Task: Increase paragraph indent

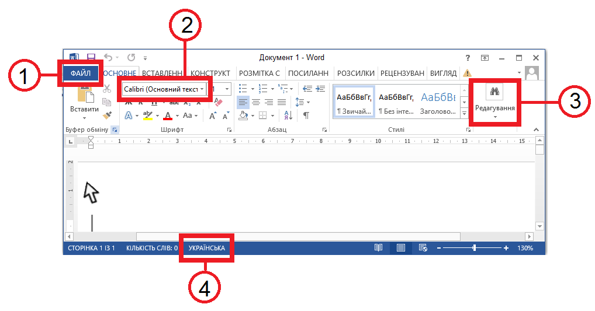Action: [321, 89]
